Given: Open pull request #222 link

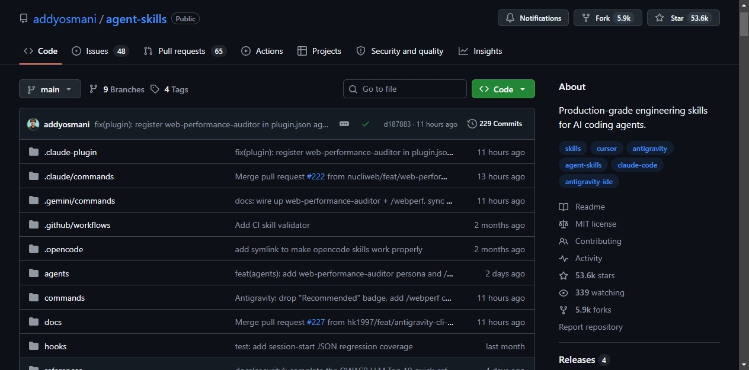Looking at the screenshot, I should [315, 176].
